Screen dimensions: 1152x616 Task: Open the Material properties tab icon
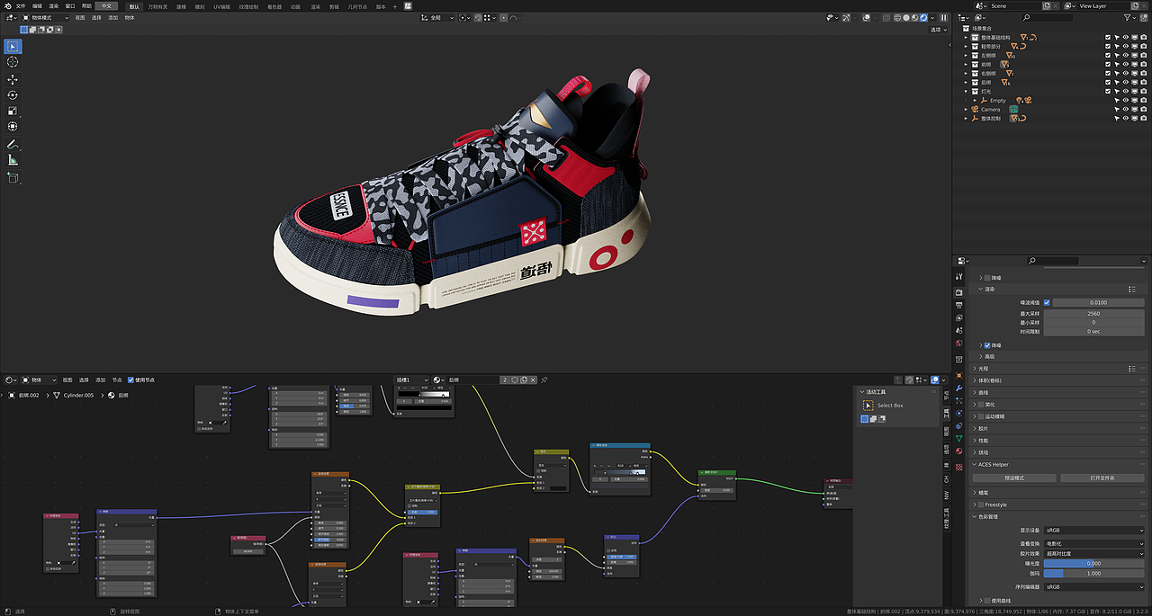[959, 451]
